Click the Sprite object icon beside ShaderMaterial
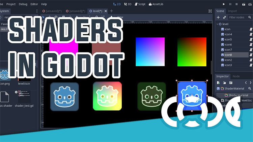Screen dimensions: 253x142 tap(218, 88)
